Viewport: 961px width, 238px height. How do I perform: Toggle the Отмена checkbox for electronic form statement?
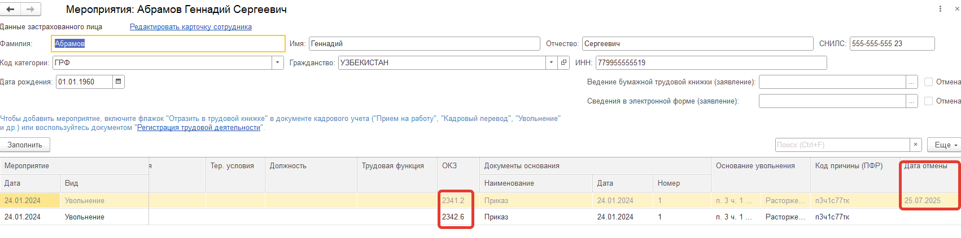coord(928,101)
